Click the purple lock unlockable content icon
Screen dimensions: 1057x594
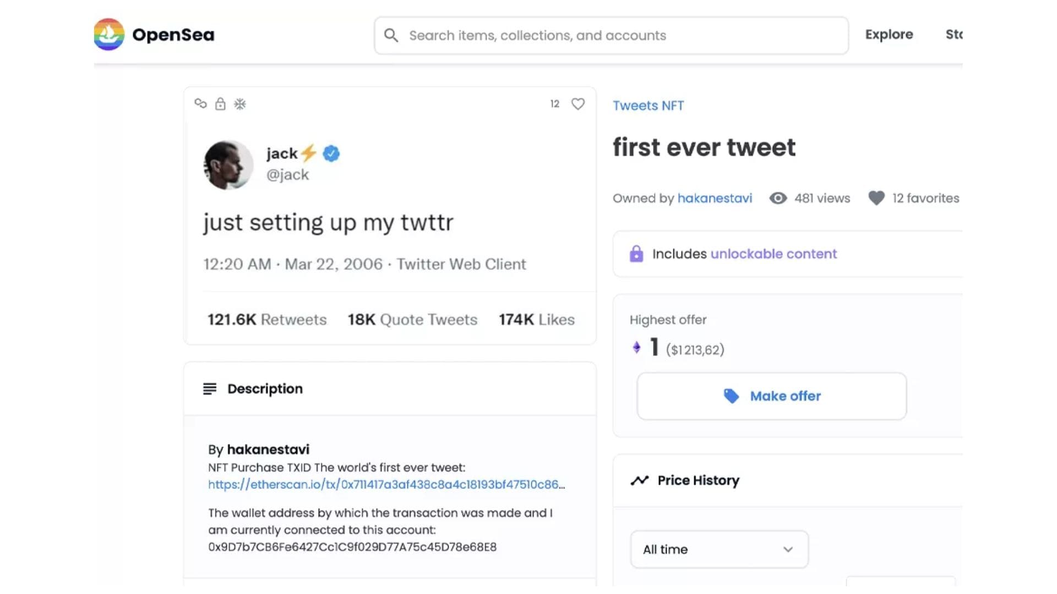[636, 254]
